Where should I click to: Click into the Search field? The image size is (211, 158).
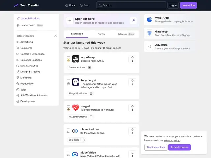pyautogui.click(x=131, y=5)
